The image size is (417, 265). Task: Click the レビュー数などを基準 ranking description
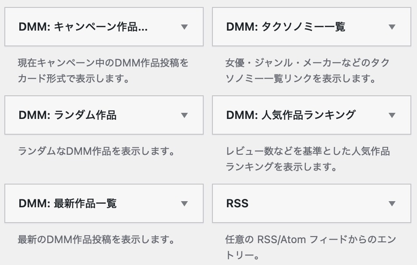307,152
